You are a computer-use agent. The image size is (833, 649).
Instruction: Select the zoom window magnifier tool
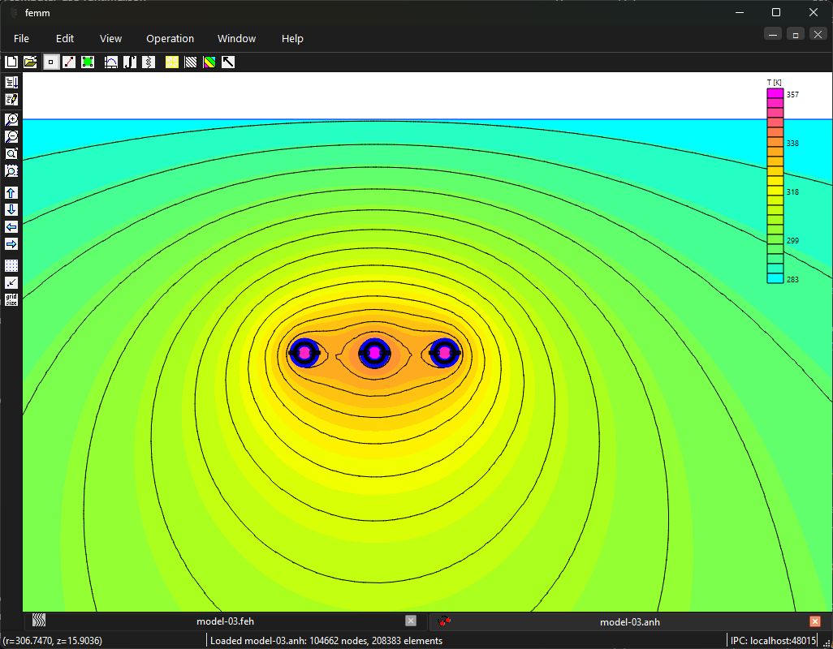11,170
